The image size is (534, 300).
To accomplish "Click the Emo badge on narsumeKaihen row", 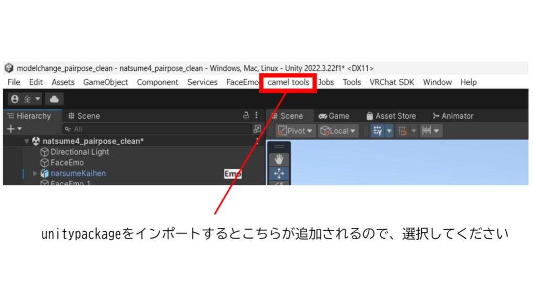I will (x=233, y=174).
